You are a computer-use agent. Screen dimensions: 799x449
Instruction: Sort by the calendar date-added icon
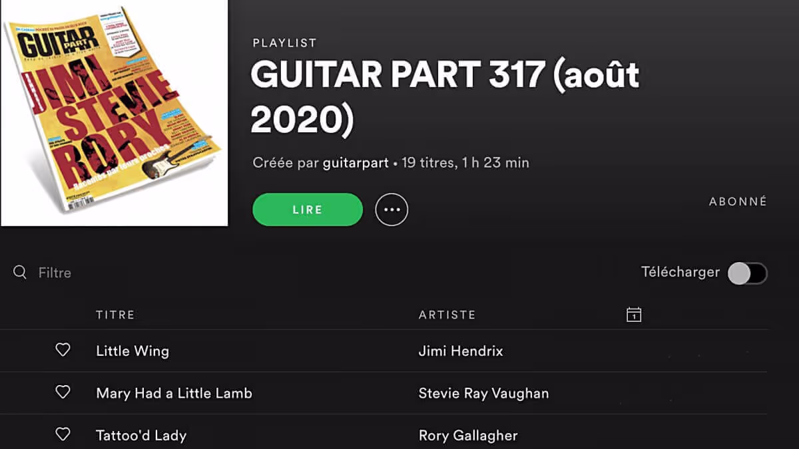click(634, 315)
